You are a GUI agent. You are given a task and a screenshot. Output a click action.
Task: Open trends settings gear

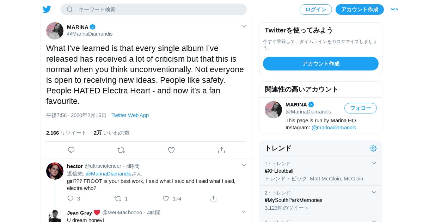pyautogui.click(x=373, y=148)
